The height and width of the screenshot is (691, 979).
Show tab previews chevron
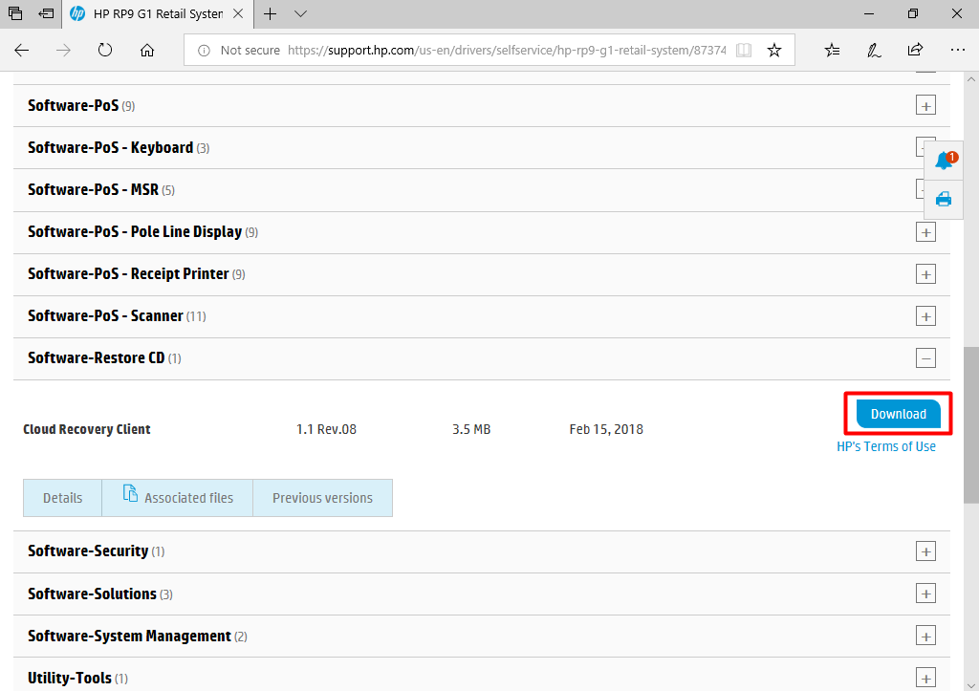[x=301, y=13]
